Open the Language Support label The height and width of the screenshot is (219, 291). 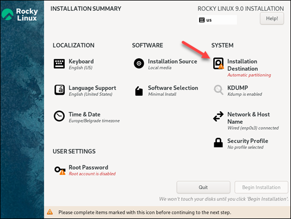click(92, 88)
